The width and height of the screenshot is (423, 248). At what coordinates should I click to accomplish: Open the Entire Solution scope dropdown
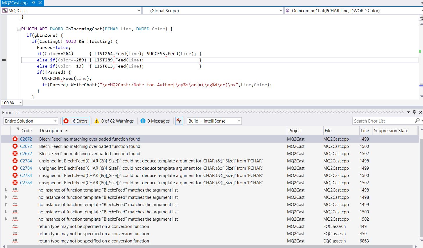tap(31, 121)
